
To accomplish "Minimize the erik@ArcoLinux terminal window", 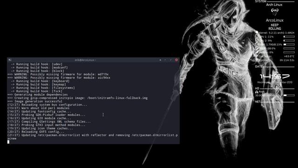I will click(x=165, y=60).
